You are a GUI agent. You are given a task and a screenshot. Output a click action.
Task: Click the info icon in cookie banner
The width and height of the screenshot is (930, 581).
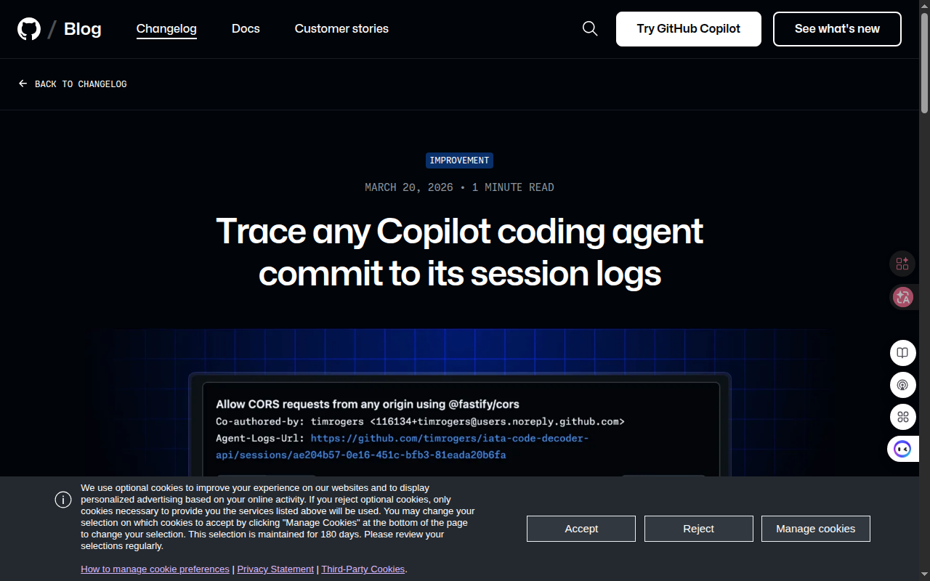pos(63,499)
